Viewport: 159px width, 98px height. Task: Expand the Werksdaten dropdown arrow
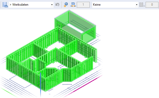tap(52, 5)
